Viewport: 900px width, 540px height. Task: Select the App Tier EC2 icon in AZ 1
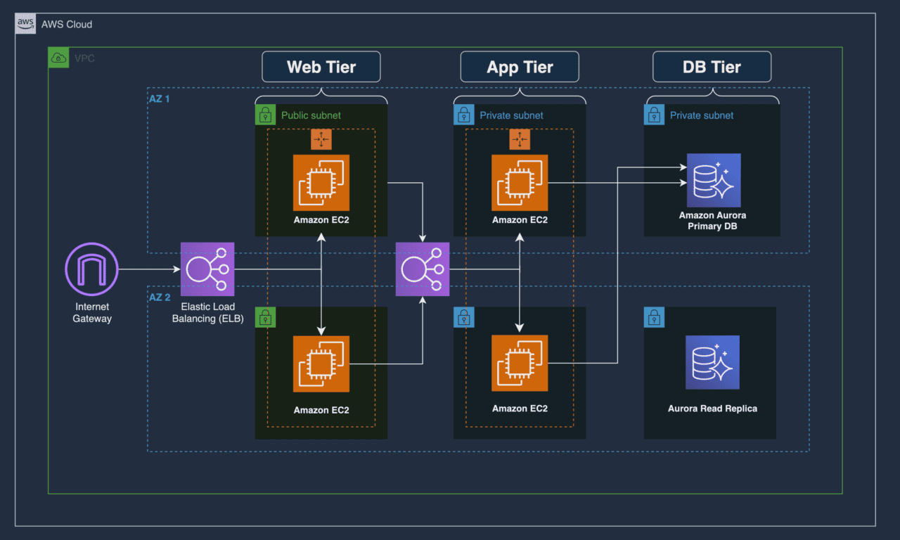click(x=520, y=183)
